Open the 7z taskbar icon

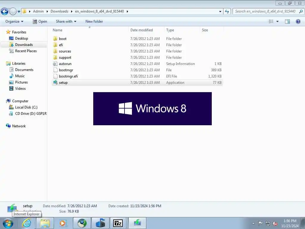(x=118, y=223)
